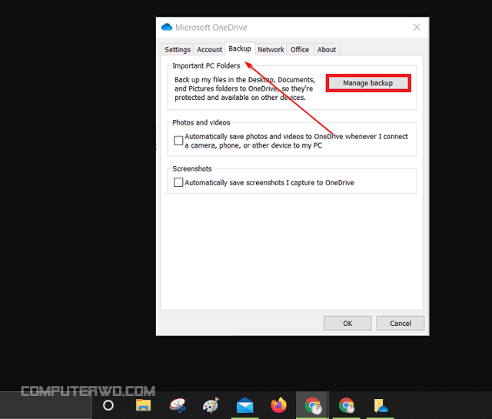Open Snipping Tool from taskbar
The width and height of the screenshot is (492, 419).
pyautogui.click(x=178, y=405)
